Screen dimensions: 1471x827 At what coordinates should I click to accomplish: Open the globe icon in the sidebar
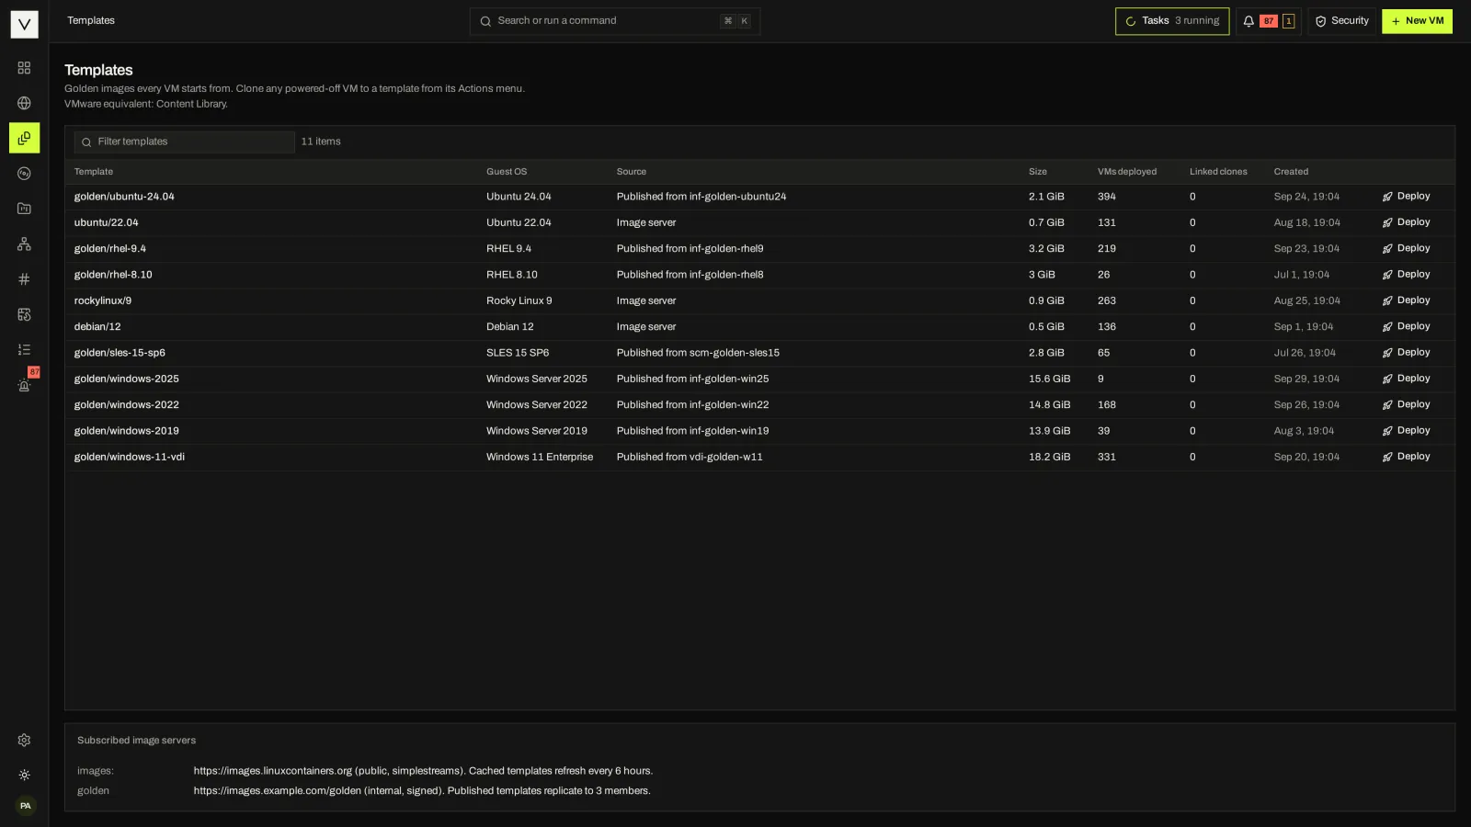(x=24, y=103)
